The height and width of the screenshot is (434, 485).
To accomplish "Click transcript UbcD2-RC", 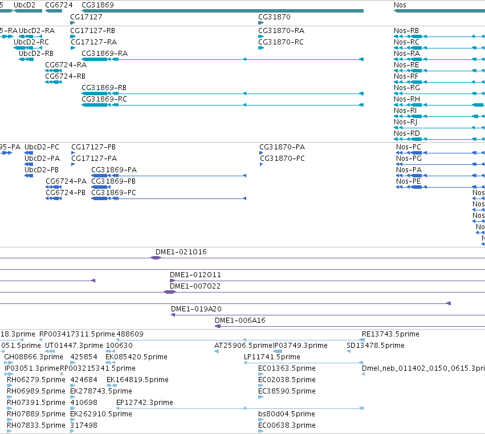I will tap(31, 42).
